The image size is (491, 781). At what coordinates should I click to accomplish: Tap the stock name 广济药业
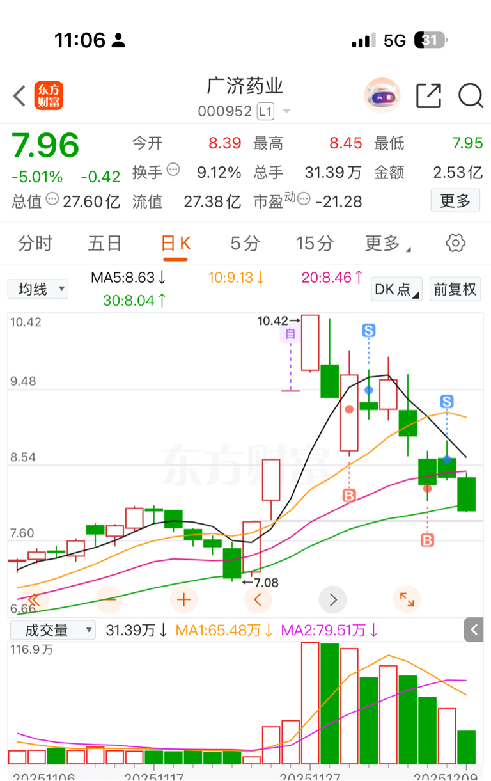(245, 86)
